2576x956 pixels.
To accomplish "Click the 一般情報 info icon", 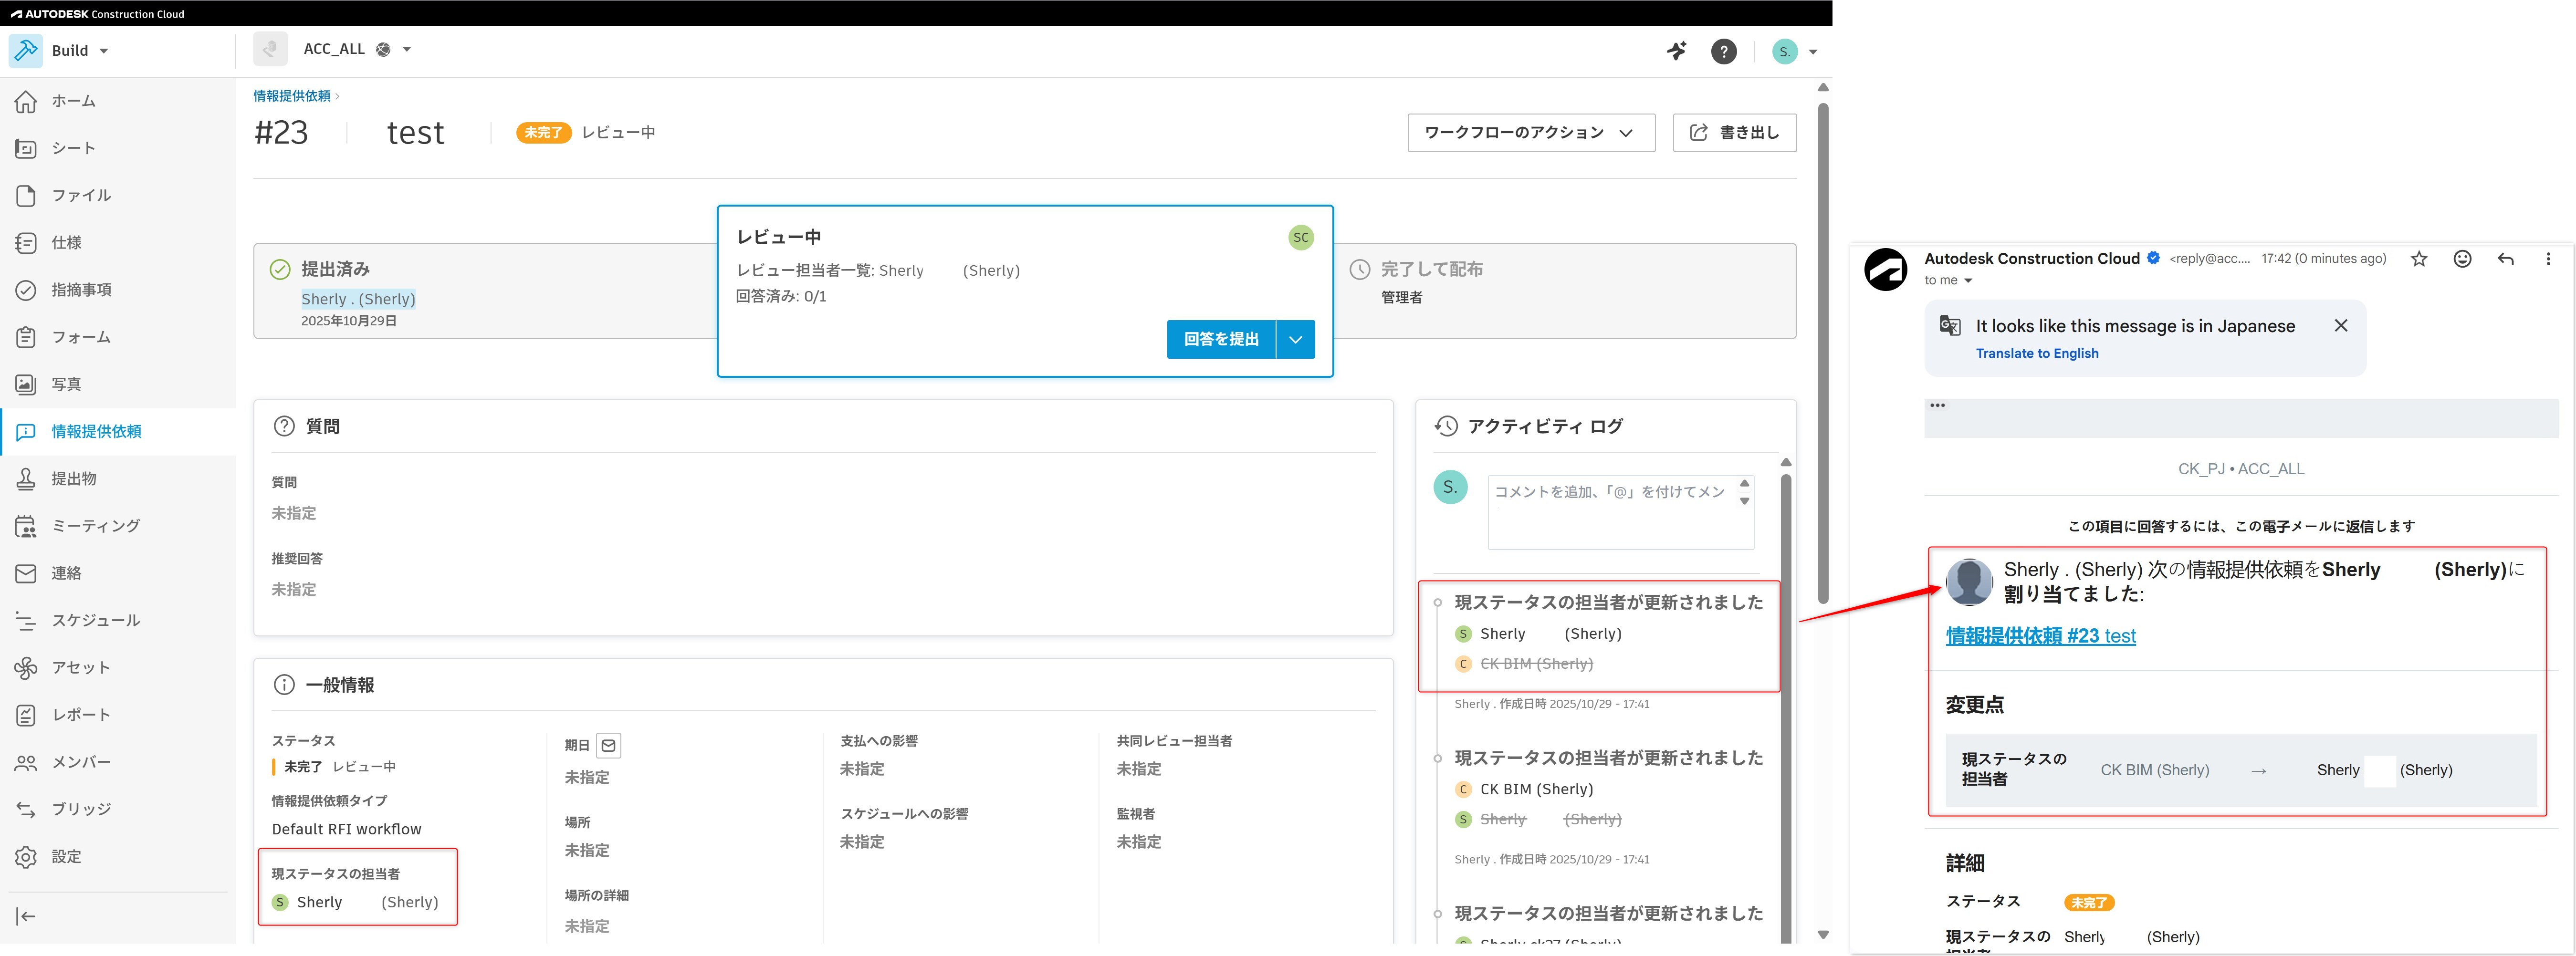I will (284, 685).
